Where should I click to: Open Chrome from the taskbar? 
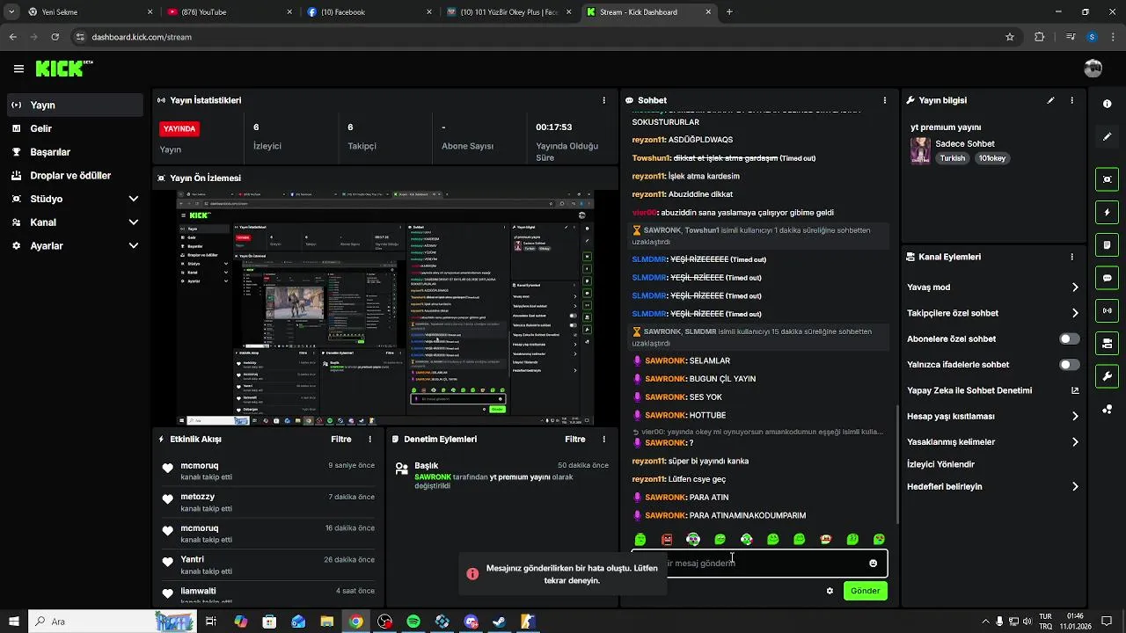point(355,622)
